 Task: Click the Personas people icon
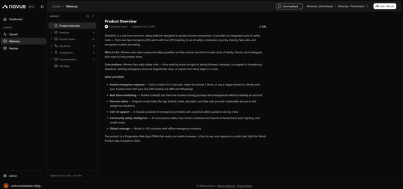coord(56,32)
